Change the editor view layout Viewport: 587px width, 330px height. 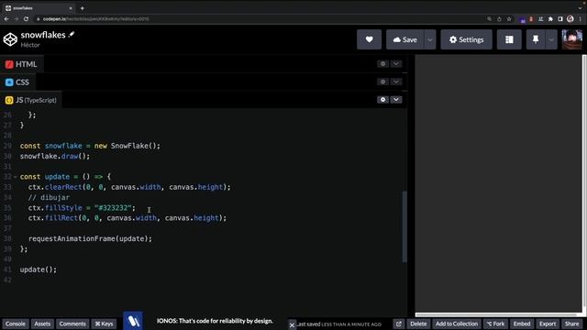[509, 39]
